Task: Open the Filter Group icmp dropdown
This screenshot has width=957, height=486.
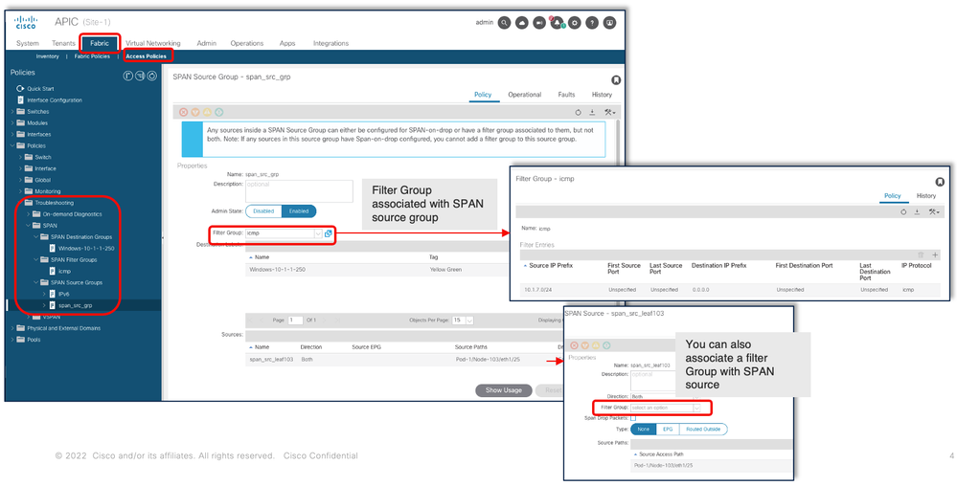Action: [318, 233]
